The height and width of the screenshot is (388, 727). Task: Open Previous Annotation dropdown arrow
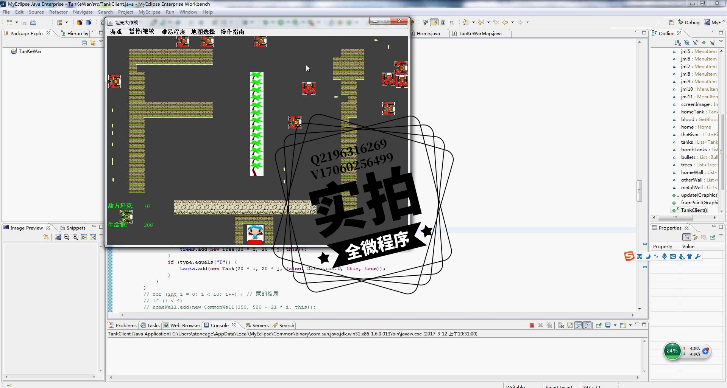(x=488, y=23)
